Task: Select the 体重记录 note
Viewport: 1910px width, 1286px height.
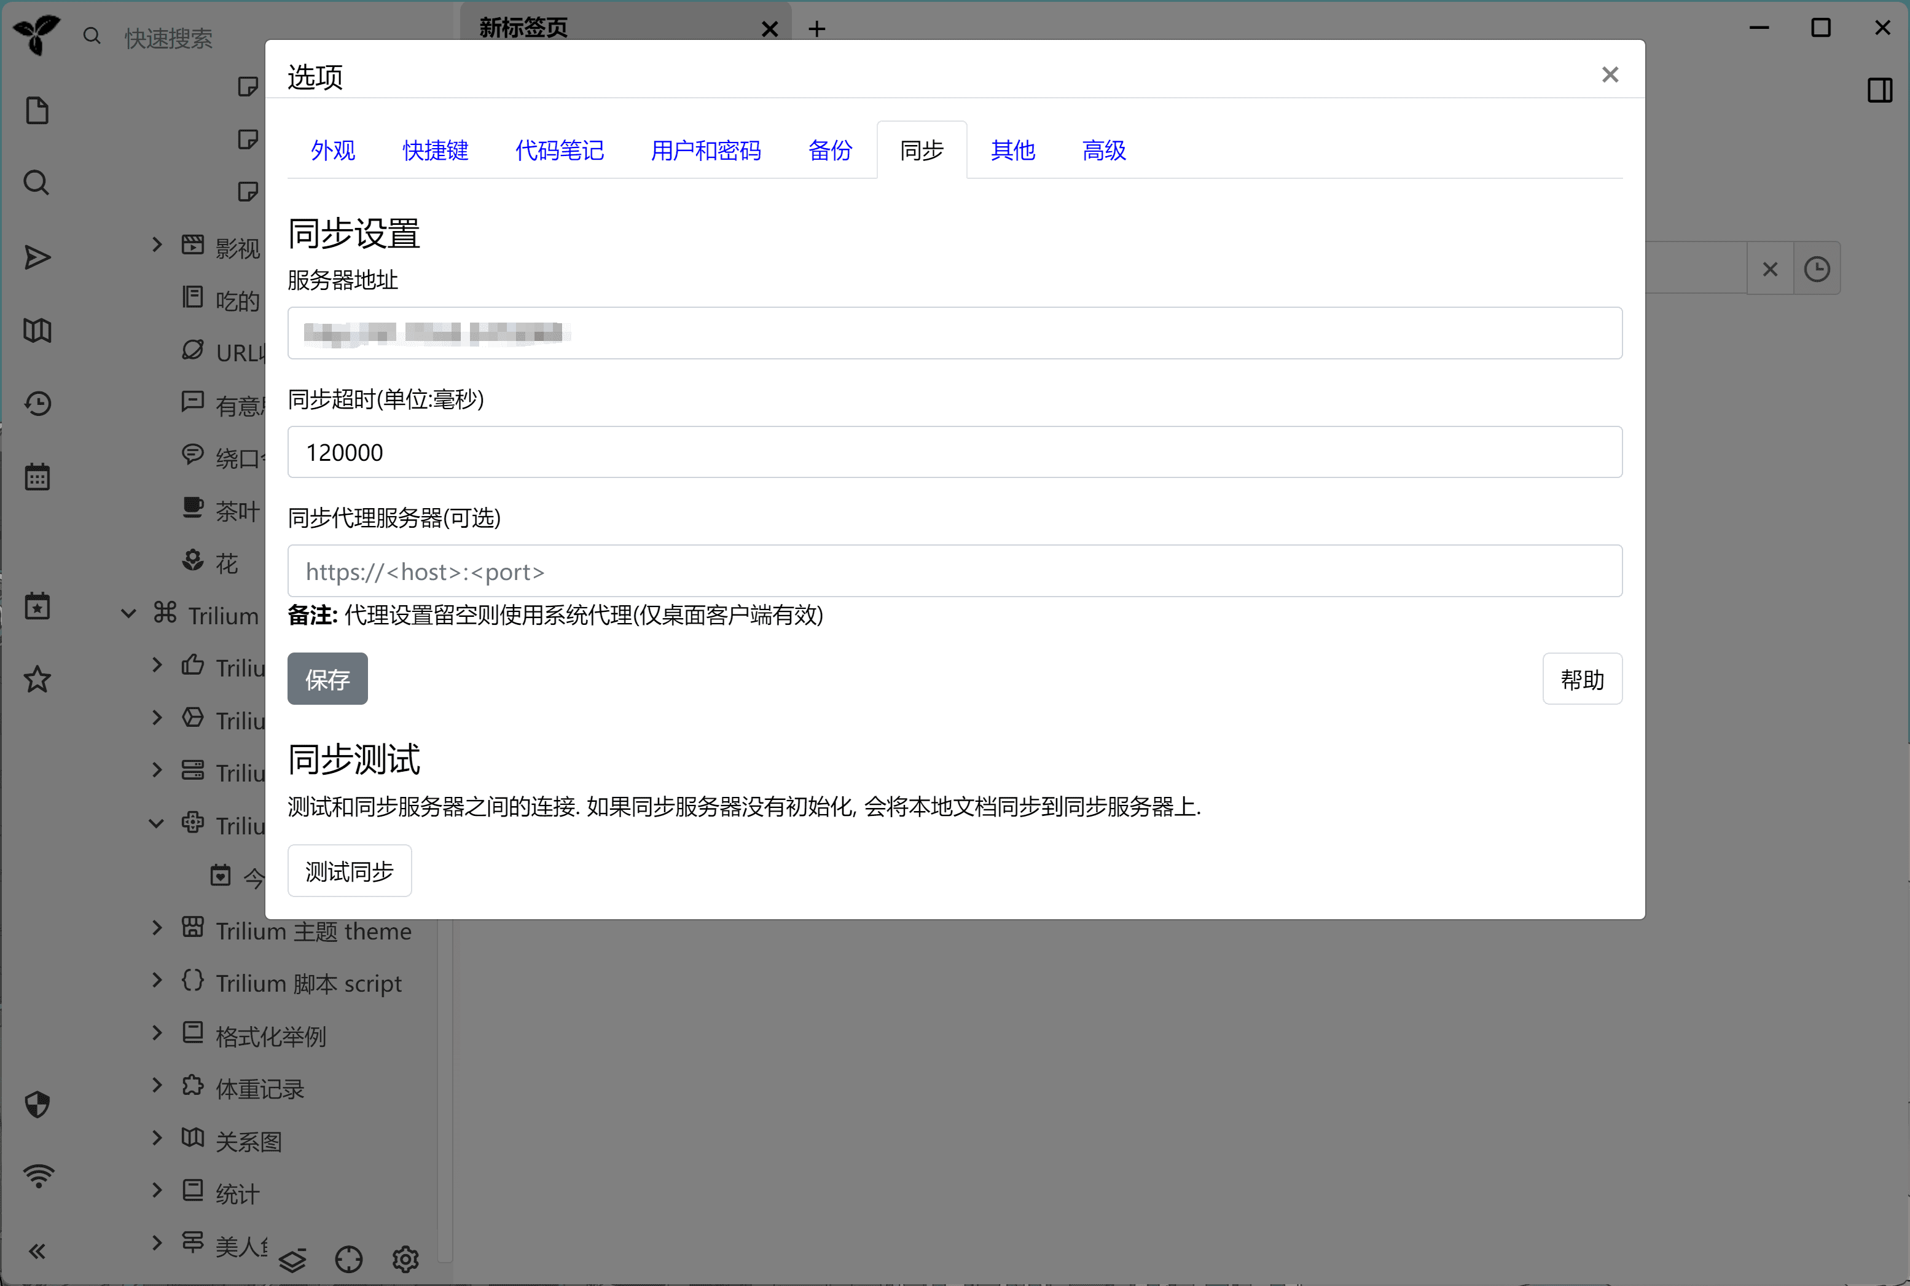Action: [260, 1088]
